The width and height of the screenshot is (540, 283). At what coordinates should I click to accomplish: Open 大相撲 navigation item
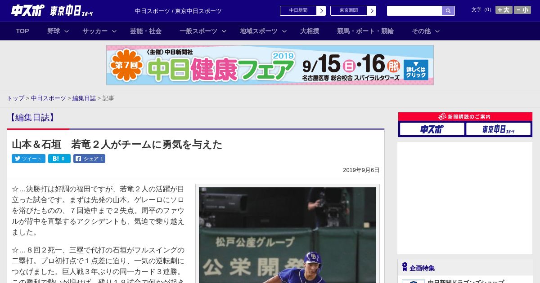(x=310, y=31)
